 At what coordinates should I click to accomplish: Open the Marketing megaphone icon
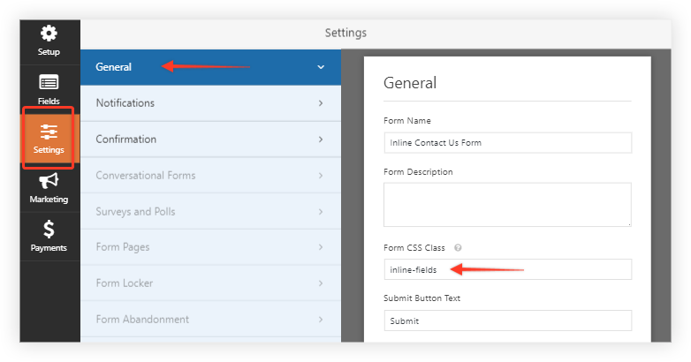(49, 181)
